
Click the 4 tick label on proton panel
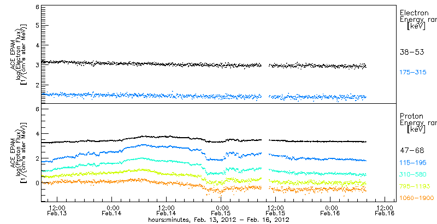(x=36, y=134)
